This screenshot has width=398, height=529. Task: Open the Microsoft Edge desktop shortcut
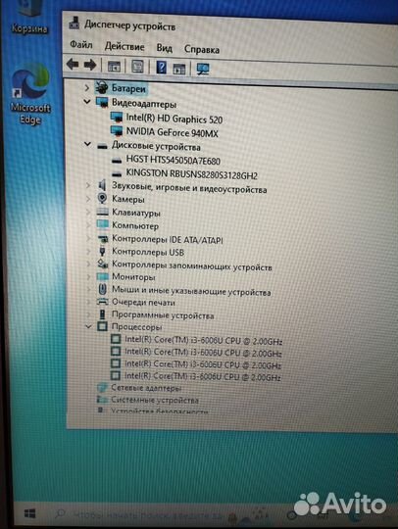(x=30, y=94)
